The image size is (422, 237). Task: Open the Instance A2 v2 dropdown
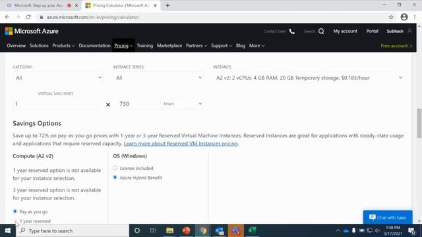point(309,78)
